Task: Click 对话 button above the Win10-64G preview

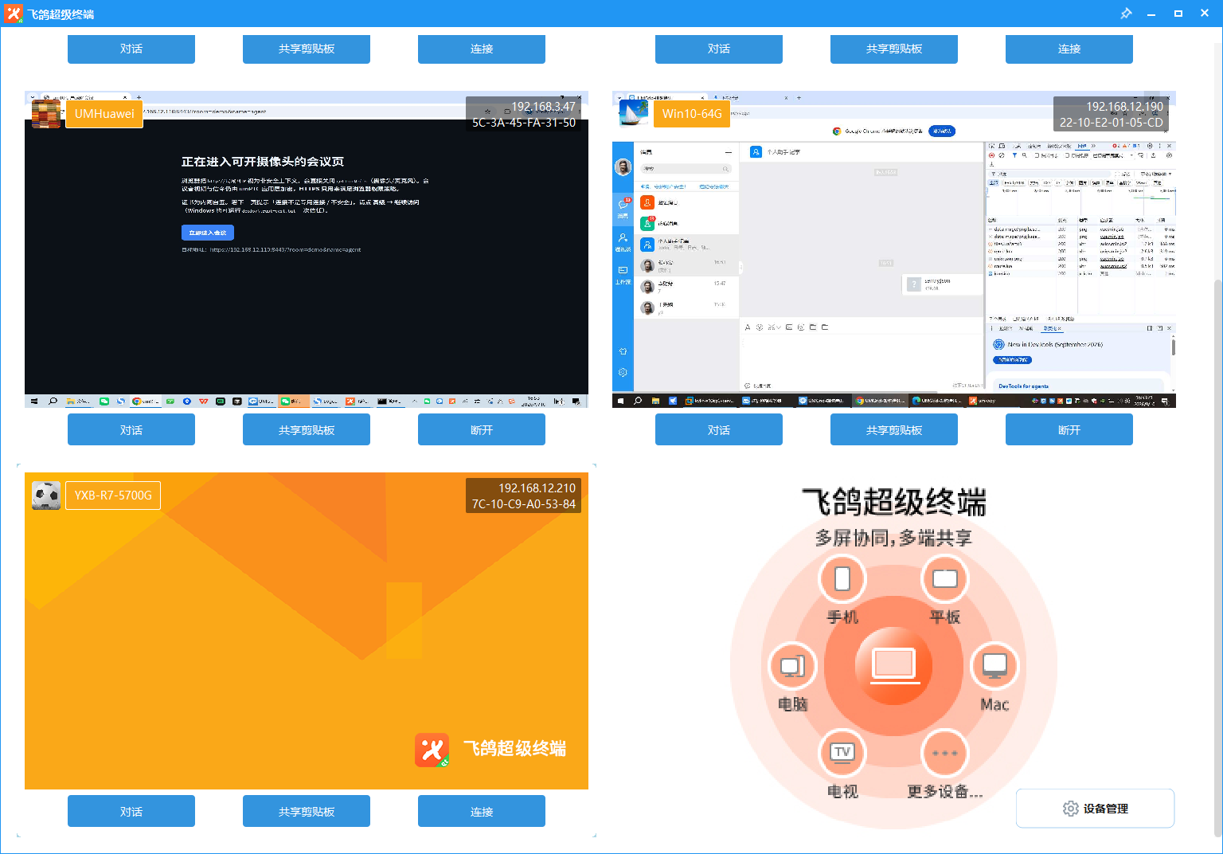Action: 719,49
